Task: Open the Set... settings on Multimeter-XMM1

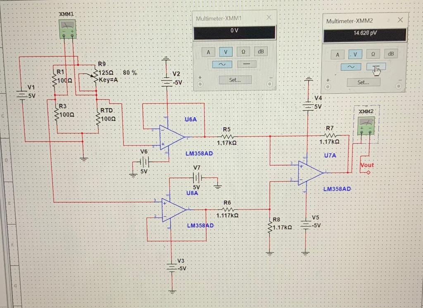Action: pos(235,80)
